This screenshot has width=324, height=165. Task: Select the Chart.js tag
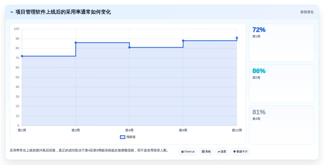pos(188,152)
